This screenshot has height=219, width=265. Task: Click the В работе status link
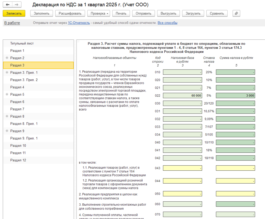pos(12,23)
